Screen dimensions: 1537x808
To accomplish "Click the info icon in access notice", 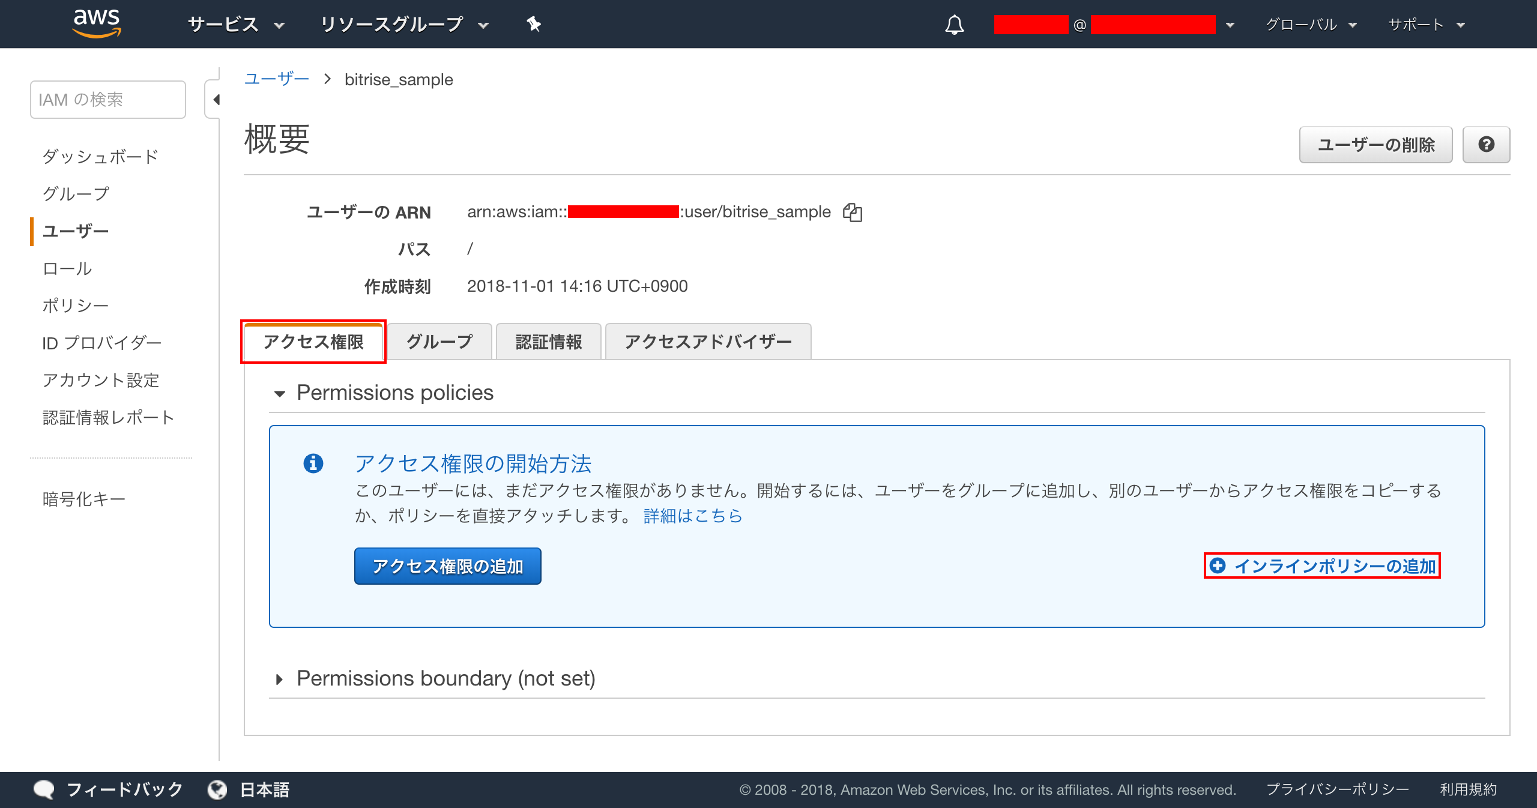I will [x=313, y=463].
